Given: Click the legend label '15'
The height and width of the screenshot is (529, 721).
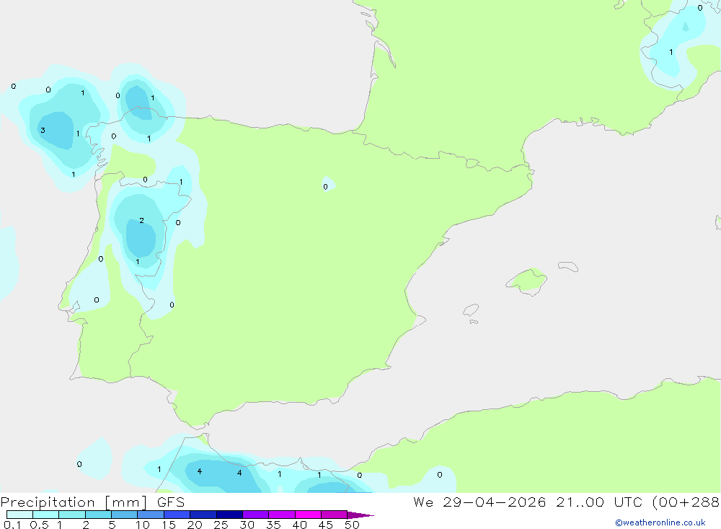Looking at the screenshot, I should click(x=168, y=525).
